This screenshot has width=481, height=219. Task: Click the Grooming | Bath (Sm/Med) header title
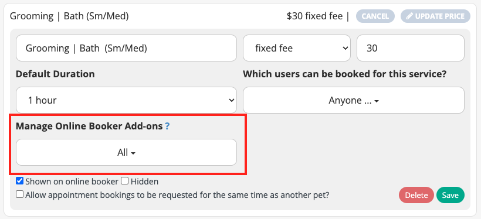69,16
